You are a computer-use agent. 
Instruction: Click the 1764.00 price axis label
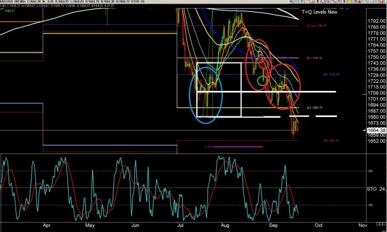(x=376, y=45)
